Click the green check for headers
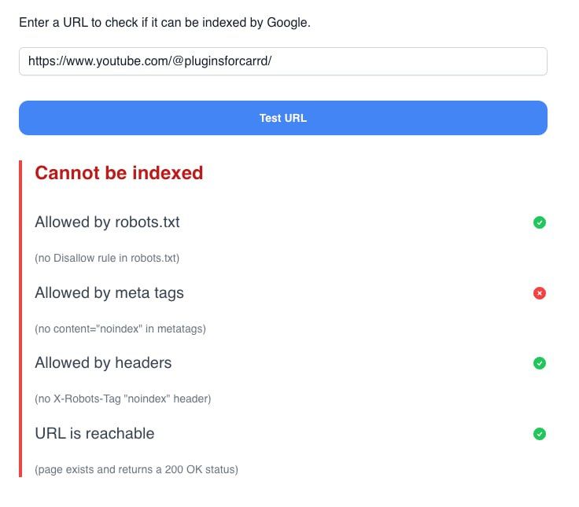This screenshot has width=579, height=507. click(539, 363)
